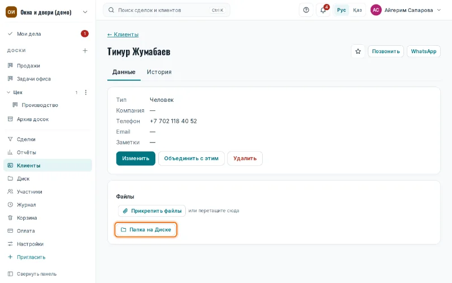Image resolution: width=452 pixels, height=283 pixels.
Task: Switch interface language to Рус
Action: [x=341, y=10]
